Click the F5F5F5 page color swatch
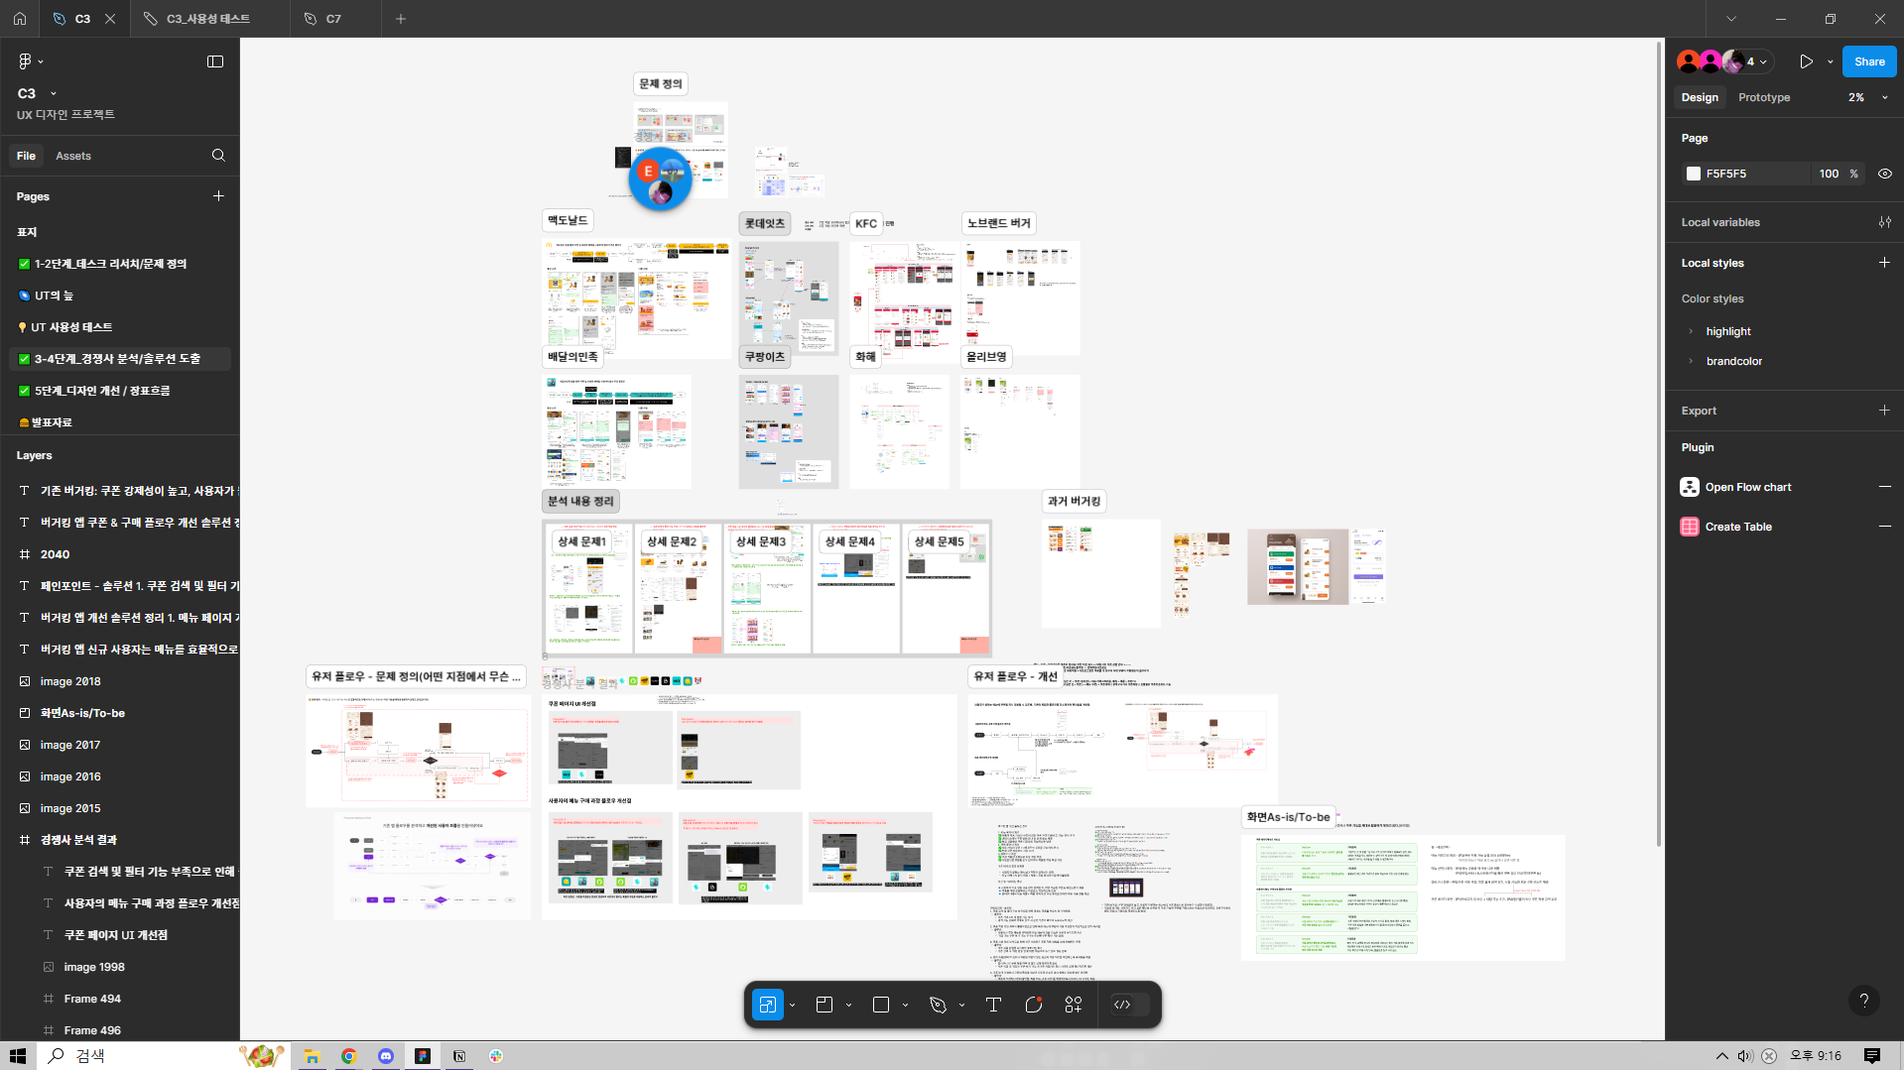Image resolution: width=1904 pixels, height=1070 pixels. coord(1694,174)
